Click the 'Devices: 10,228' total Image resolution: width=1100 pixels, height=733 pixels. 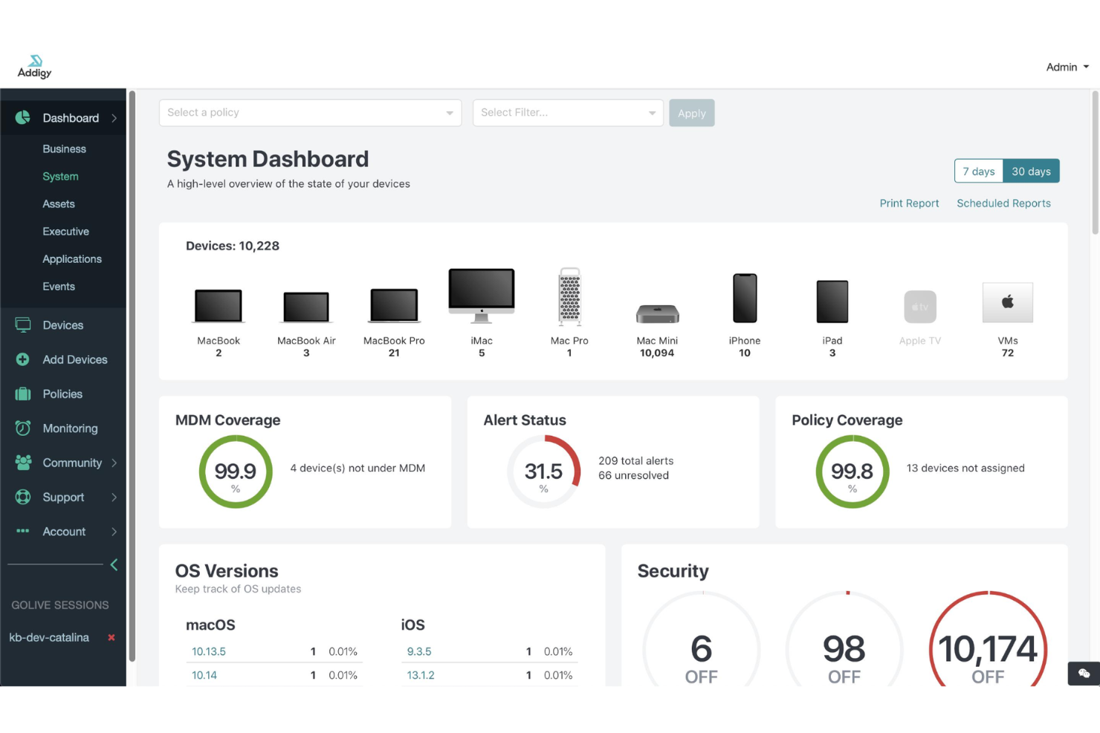tap(233, 246)
